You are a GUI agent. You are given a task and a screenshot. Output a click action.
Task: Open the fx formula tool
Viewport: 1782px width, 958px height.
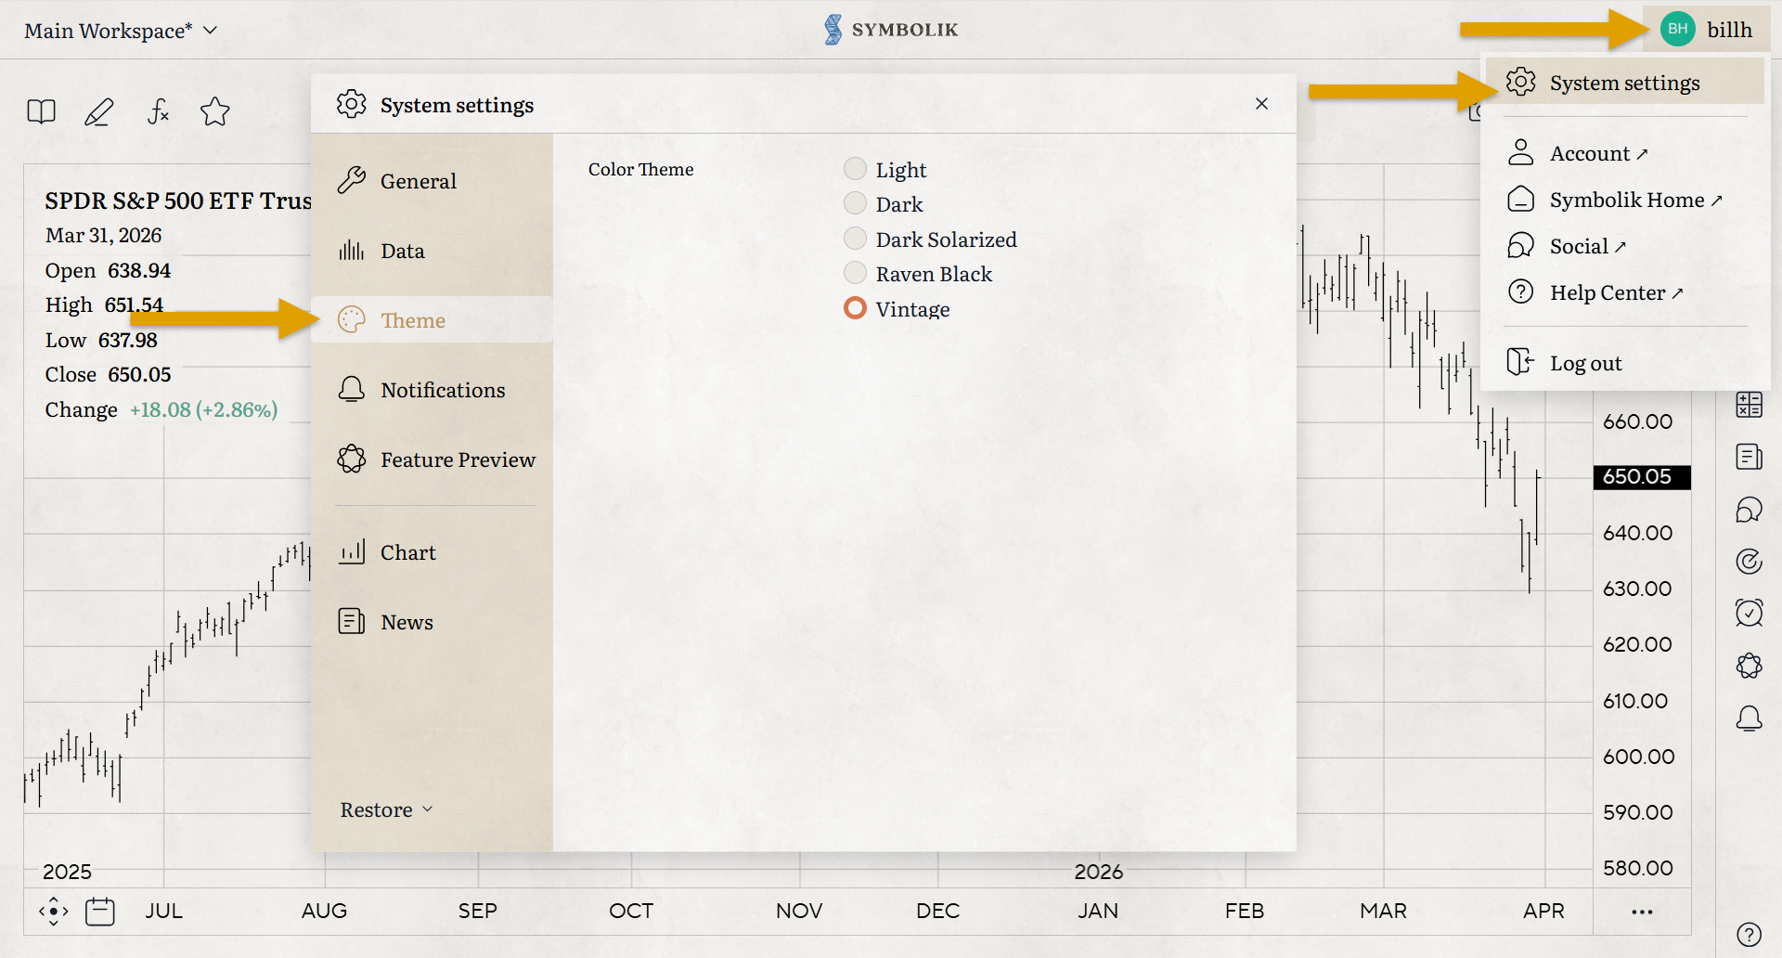coord(158,112)
